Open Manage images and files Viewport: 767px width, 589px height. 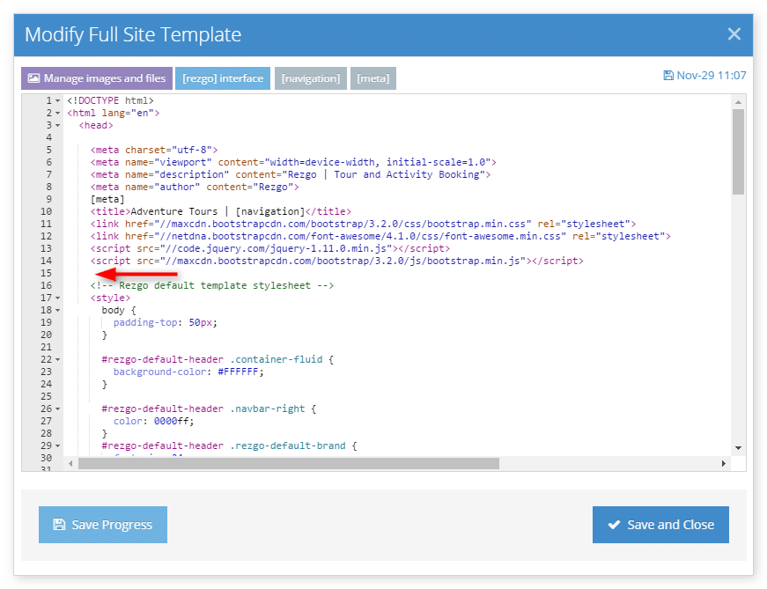click(x=97, y=78)
